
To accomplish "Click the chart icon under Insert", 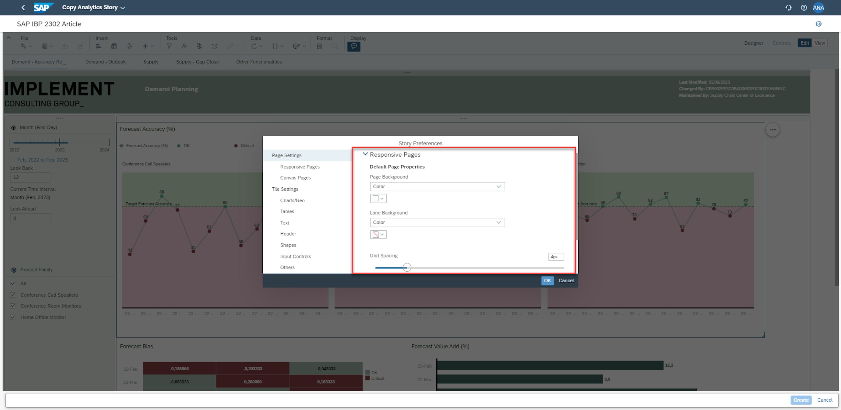I will pyautogui.click(x=98, y=46).
